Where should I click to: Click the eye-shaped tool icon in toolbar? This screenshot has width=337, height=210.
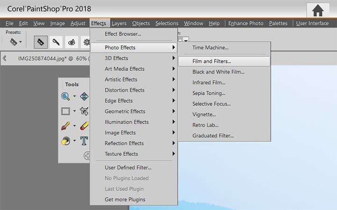point(72,42)
